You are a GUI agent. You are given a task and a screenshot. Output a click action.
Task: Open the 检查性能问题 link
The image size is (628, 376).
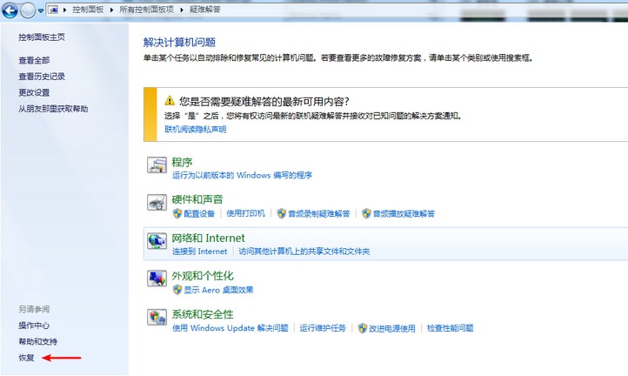pos(451,328)
